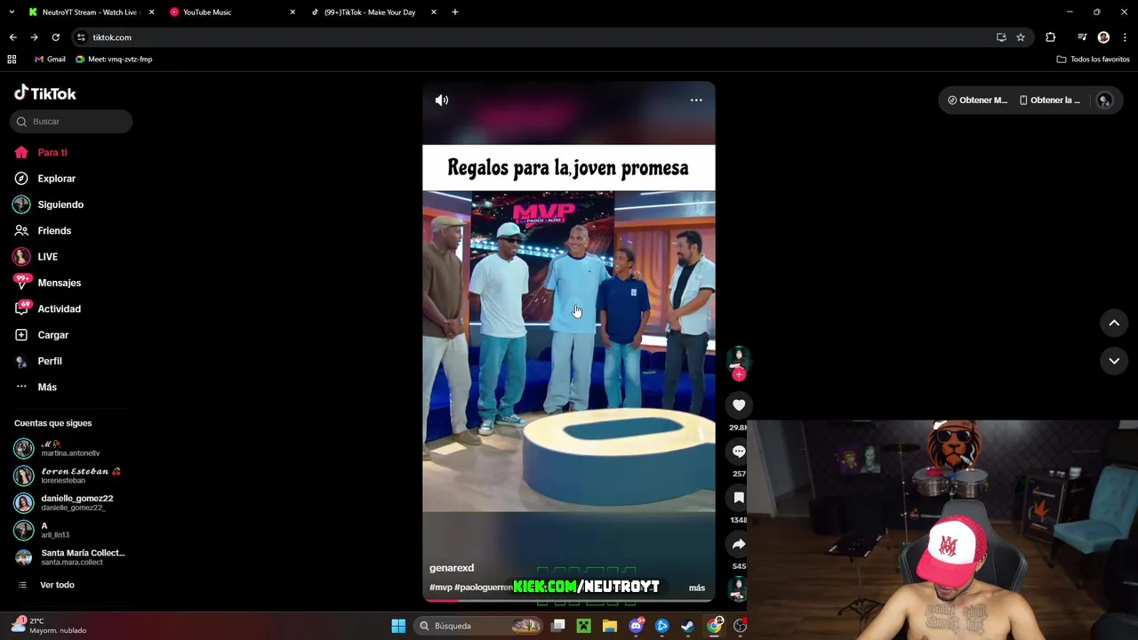This screenshot has width=1138, height=640.
Task: Expand Ver todo followed accounts list
Action: pyautogui.click(x=57, y=585)
